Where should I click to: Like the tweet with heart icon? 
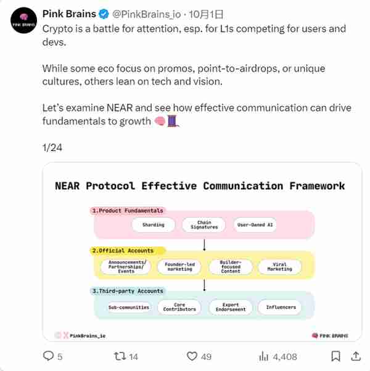[192, 356]
